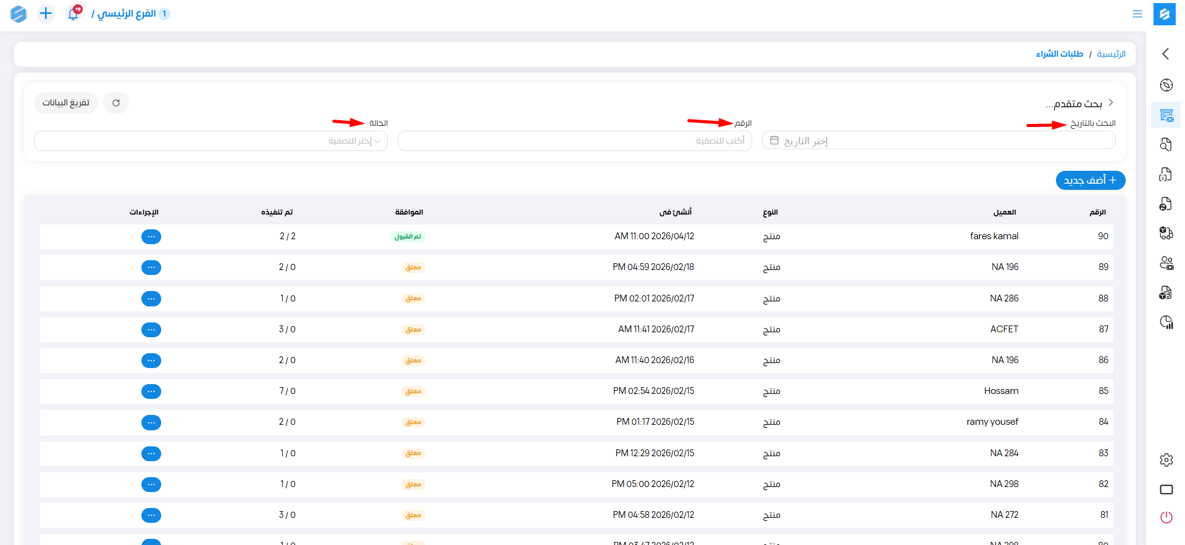The width and height of the screenshot is (1185, 545).
Task: Open actions menu for order 90
Action: (x=151, y=237)
